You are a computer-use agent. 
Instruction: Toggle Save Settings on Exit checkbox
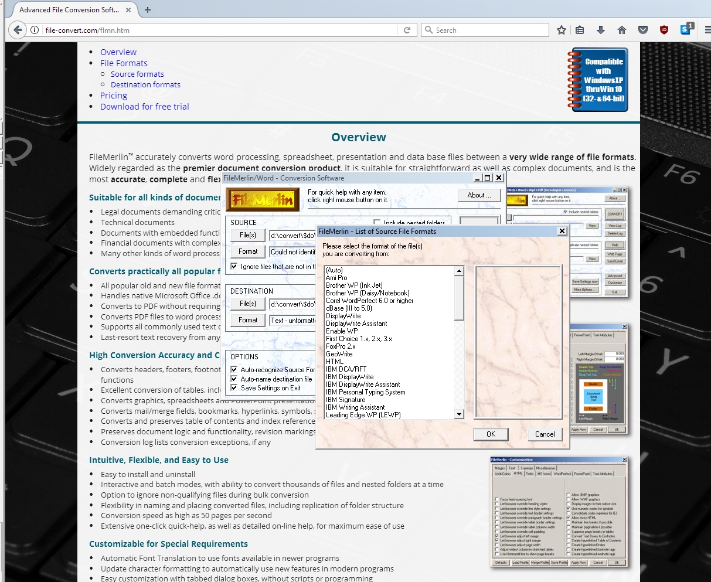[234, 388]
